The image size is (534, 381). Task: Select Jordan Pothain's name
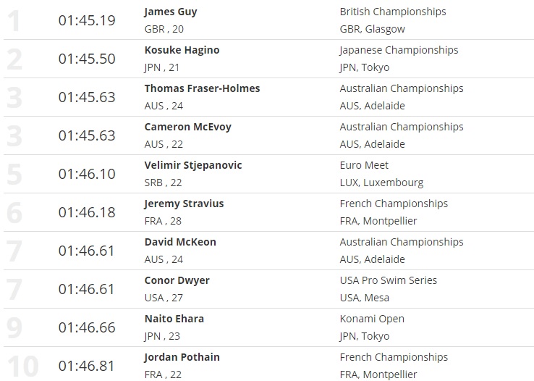coord(182,357)
